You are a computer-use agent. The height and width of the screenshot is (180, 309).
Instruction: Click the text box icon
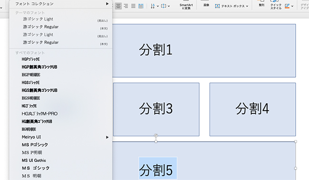click(x=217, y=6)
